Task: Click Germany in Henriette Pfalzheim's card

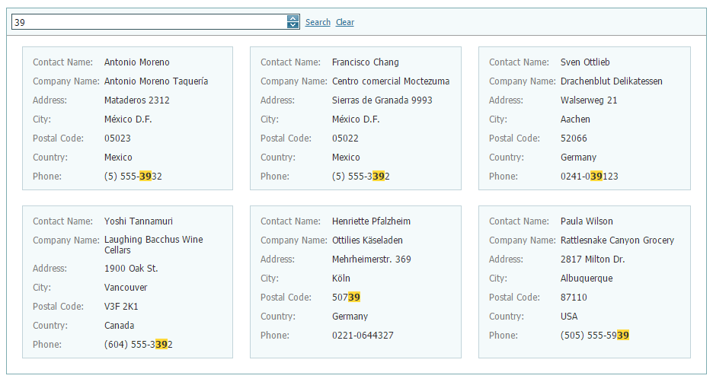Action: pyautogui.click(x=350, y=317)
